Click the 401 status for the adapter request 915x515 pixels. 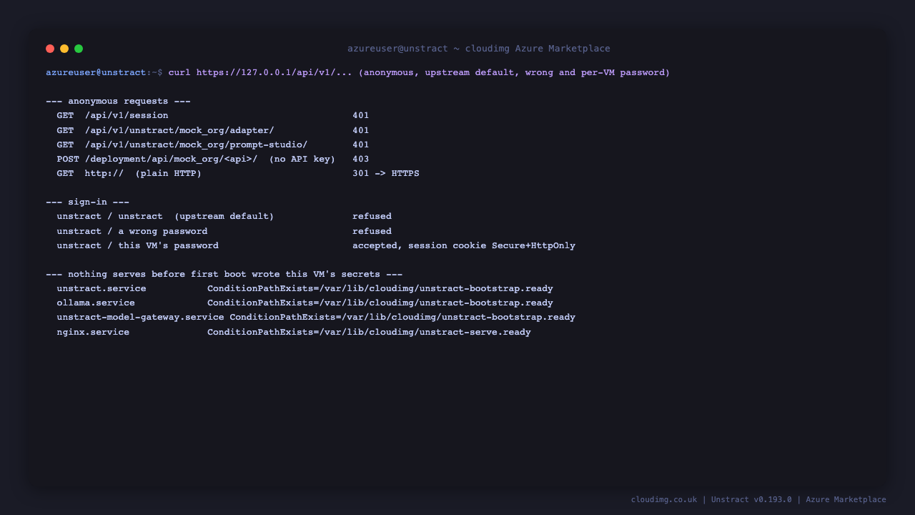coord(361,130)
